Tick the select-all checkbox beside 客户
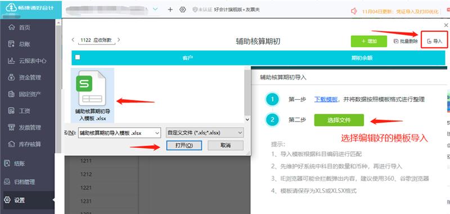 (x=78, y=57)
